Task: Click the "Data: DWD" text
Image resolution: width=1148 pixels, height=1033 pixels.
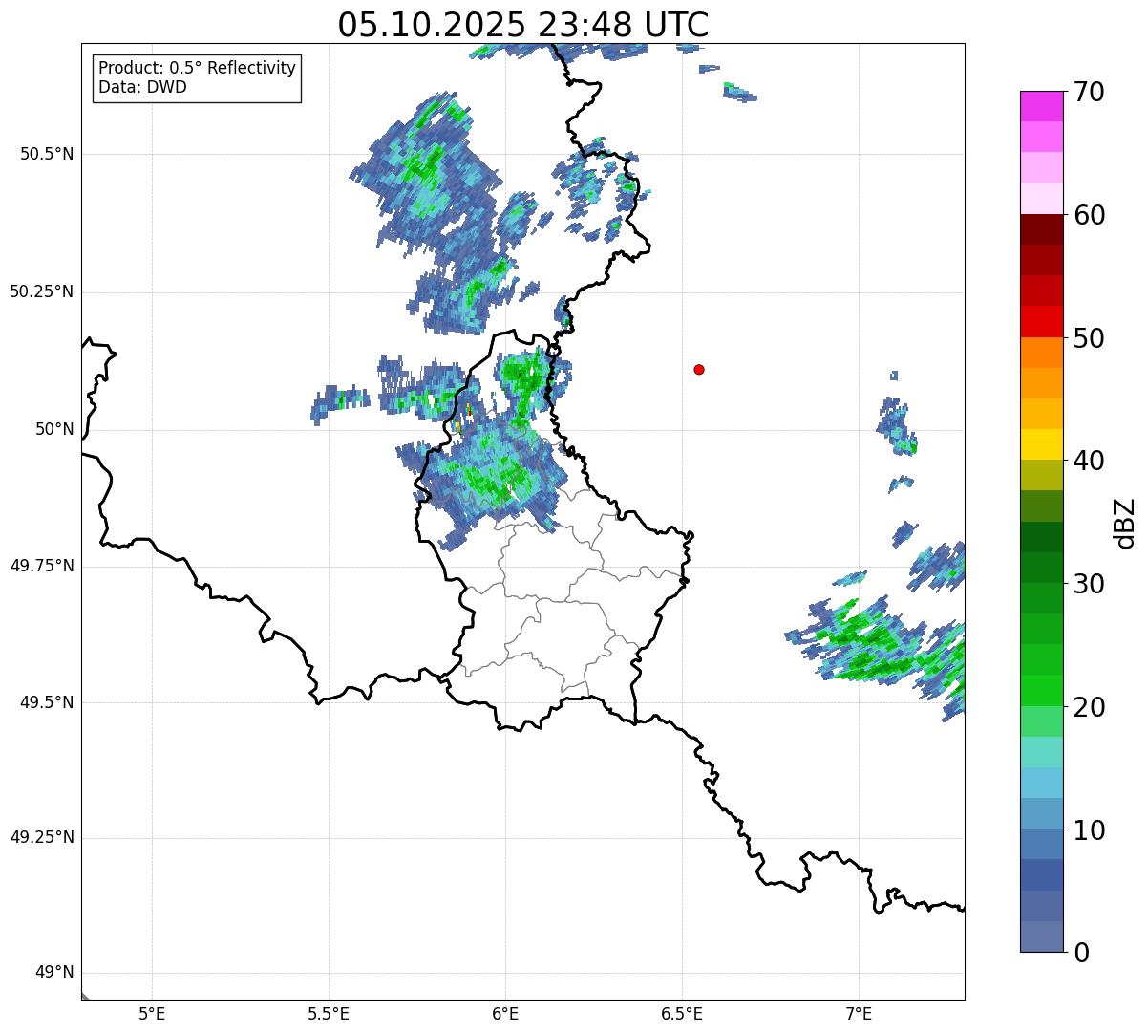Action: coord(142,87)
